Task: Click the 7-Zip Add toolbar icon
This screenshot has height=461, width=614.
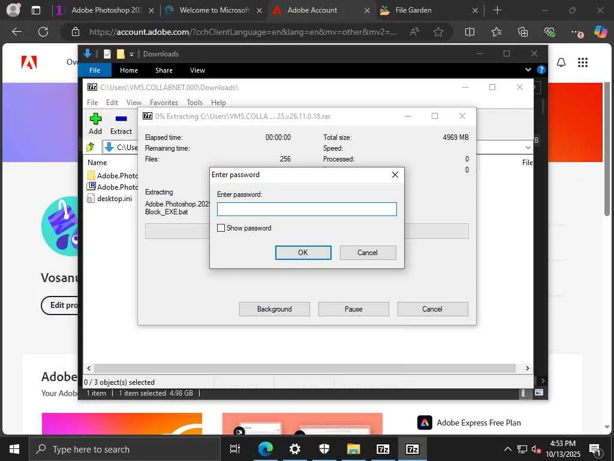Action: pyautogui.click(x=95, y=124)
